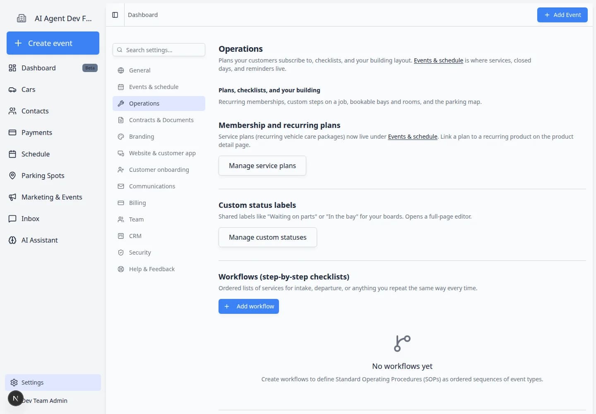Click Dashboard breadcrumb in top bar
This screenshot has height=414, width=596.
[x=143, y=15]
